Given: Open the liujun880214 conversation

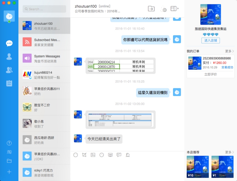Looking at the screenshot, I should click(44, 75).
